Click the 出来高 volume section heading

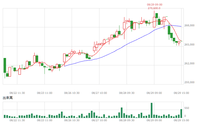pos(8,98)
